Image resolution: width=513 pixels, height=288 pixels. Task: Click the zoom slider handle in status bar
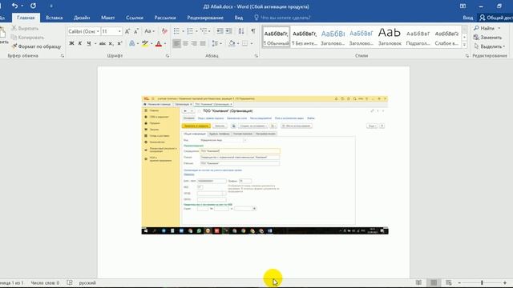pyautogui.click(x=482, y=282)
